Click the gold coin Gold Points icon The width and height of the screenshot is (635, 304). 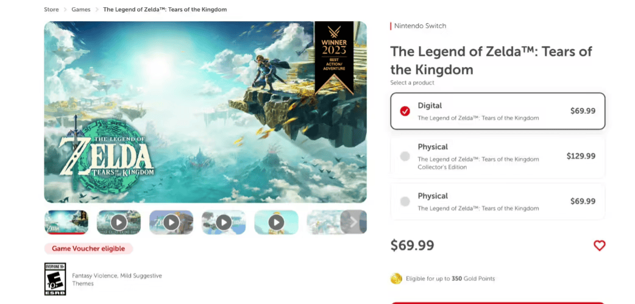click(x=396, y=278)
